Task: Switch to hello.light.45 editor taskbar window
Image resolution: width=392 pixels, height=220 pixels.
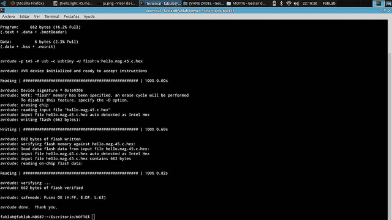Action: [73, 3]
